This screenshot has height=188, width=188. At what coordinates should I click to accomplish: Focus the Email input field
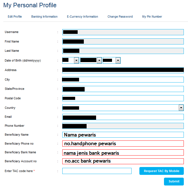pyautogui.click(x=123, y=117)
